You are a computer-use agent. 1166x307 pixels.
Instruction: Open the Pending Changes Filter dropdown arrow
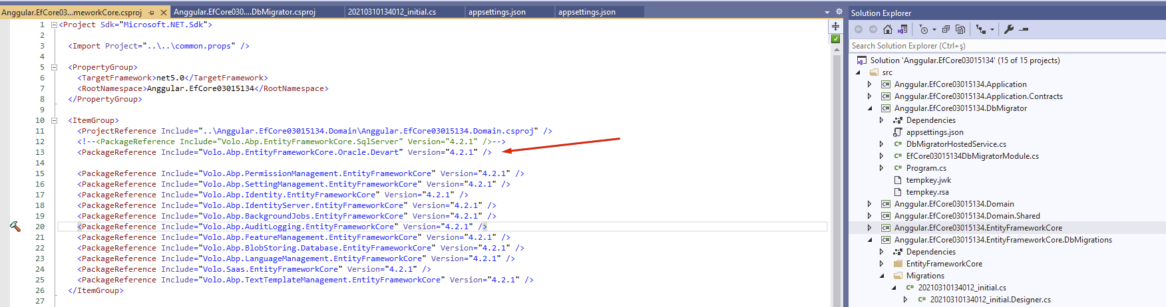pos(934,29)
